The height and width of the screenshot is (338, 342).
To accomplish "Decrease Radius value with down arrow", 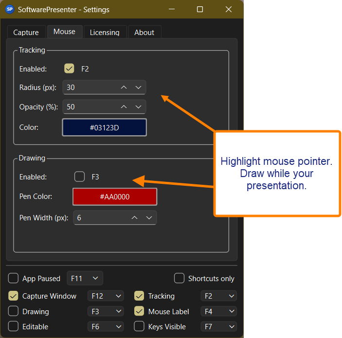I will (138, 87).
